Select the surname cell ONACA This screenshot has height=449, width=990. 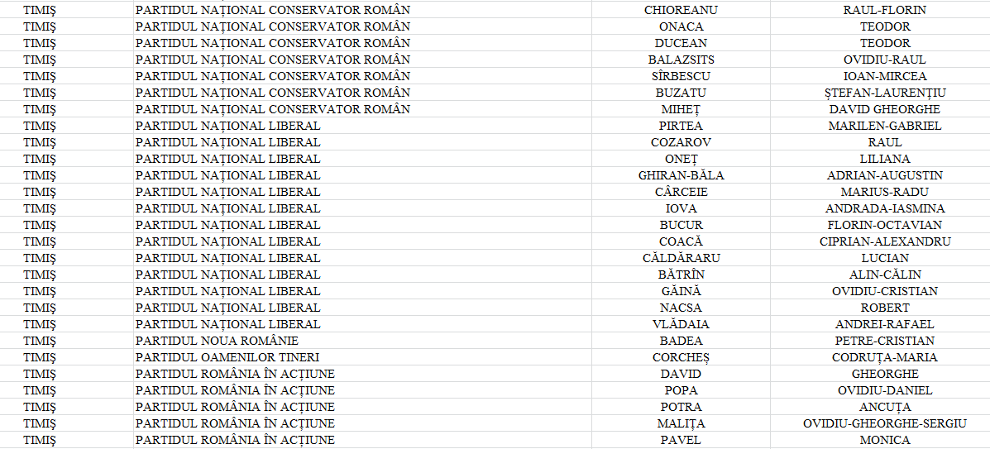pyautogui.click(x=681, y=26)
